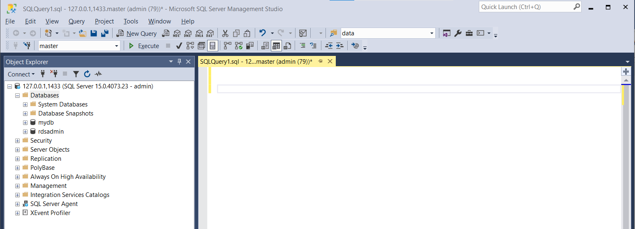Display the Estimated Execution Plan
The width and height of the screenshot is (635, 229).
coord(191,46)
